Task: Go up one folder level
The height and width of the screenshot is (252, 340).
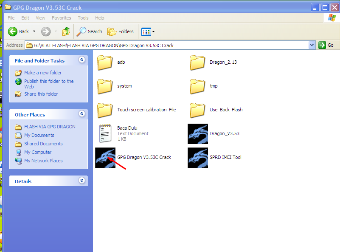Action: pyautogui.click(x=66, y=31)
